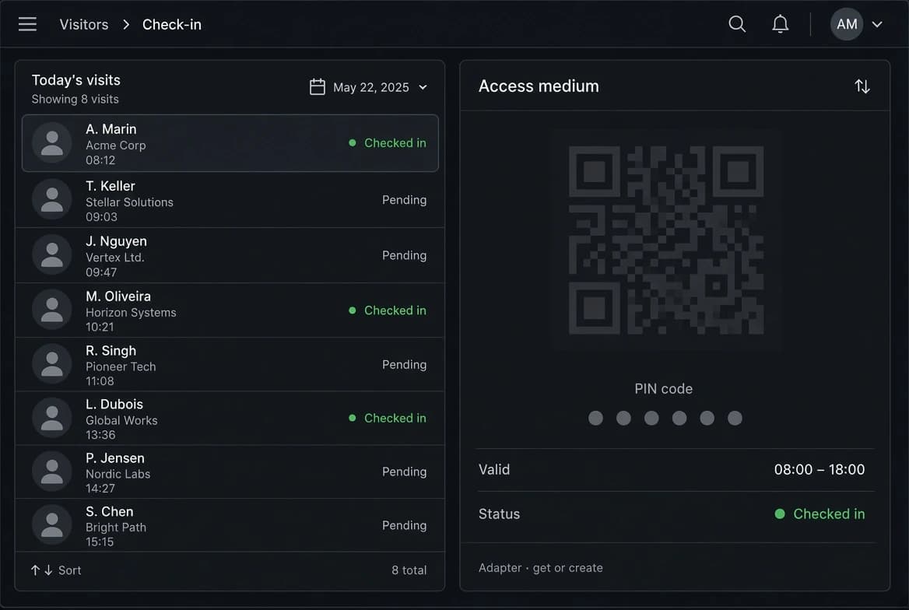Click the search magnifier icon

click(737, 24)
